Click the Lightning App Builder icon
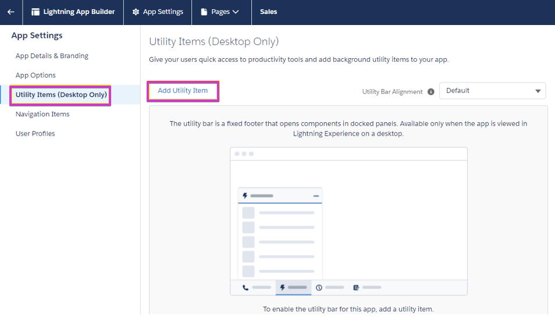This screenshot has height=317, width=555. (35, 12)
